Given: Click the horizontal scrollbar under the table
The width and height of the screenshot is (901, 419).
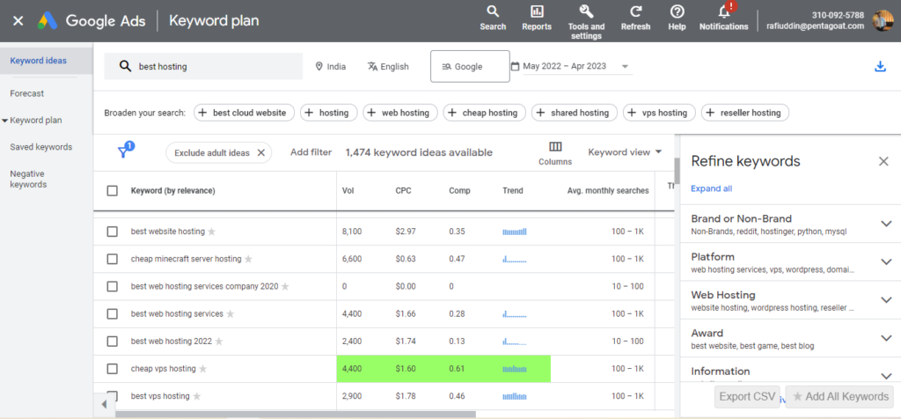Looking at the screenshot, I should click(296, 414).
